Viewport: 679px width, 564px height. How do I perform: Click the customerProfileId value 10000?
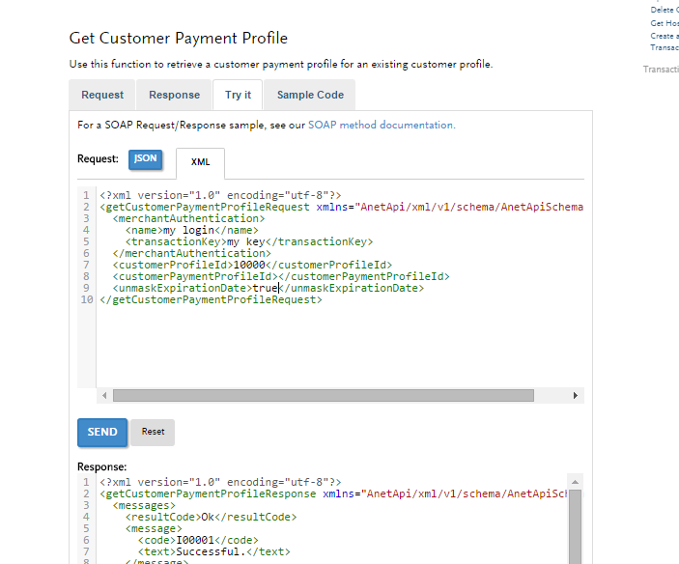point(248,265)
